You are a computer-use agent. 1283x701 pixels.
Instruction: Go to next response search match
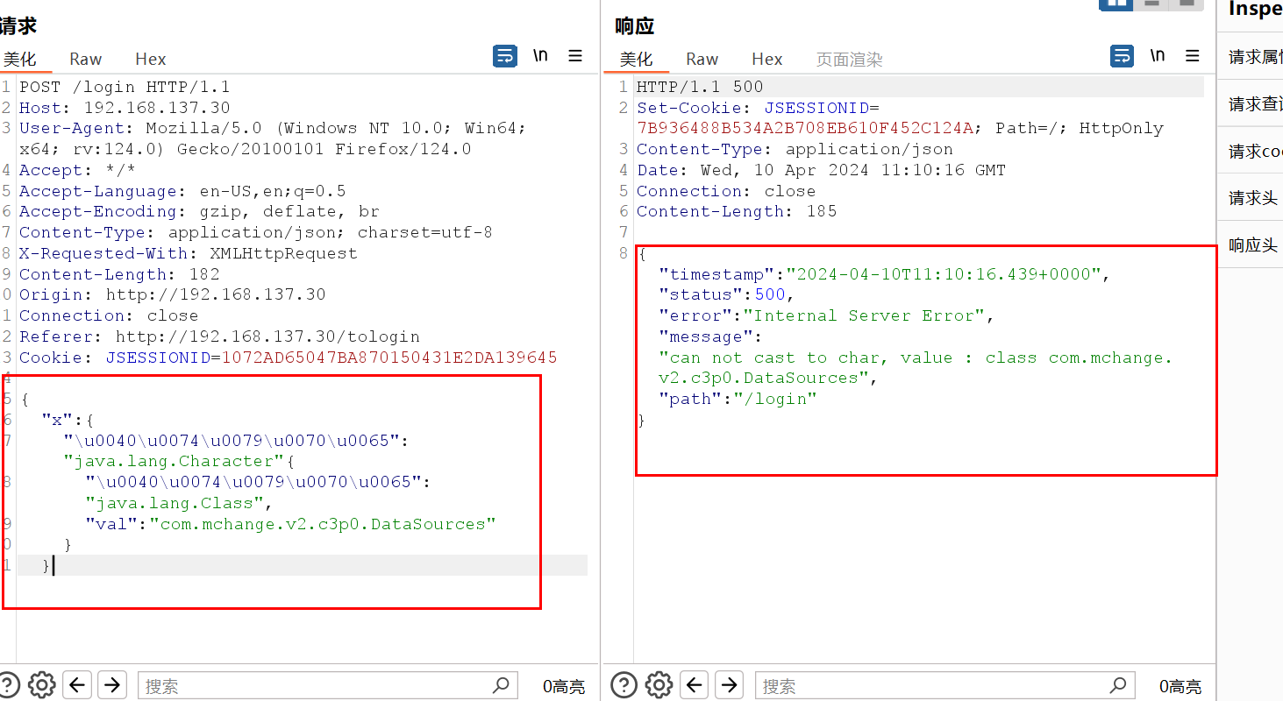click(x=729, y=684)
